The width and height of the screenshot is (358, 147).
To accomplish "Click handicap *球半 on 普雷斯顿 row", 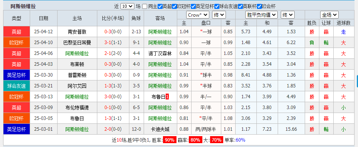I will [x=206, y=75].
